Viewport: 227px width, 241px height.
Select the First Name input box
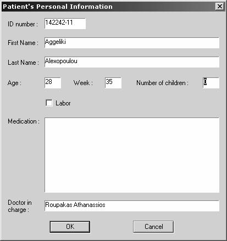(x=132, y=43)
